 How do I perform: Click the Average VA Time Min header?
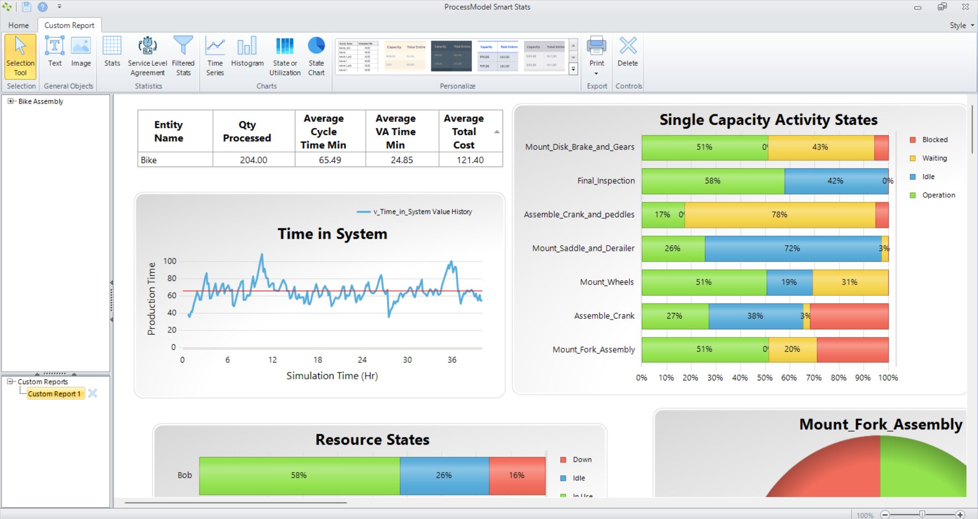point(402,132)
